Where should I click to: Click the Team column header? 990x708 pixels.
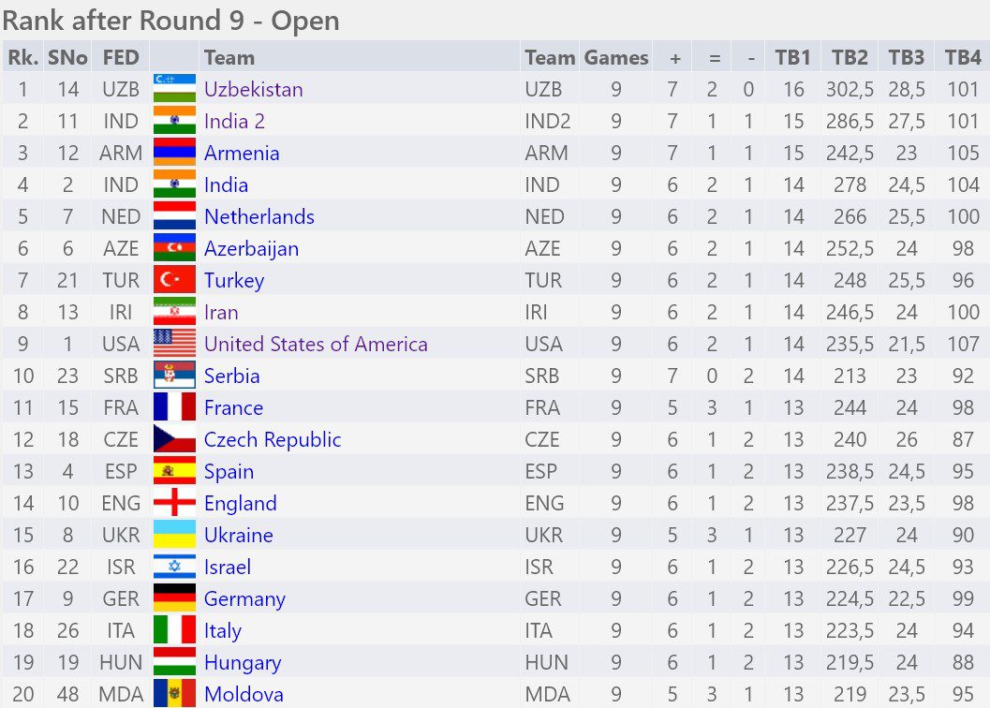(x=229, y=57)
